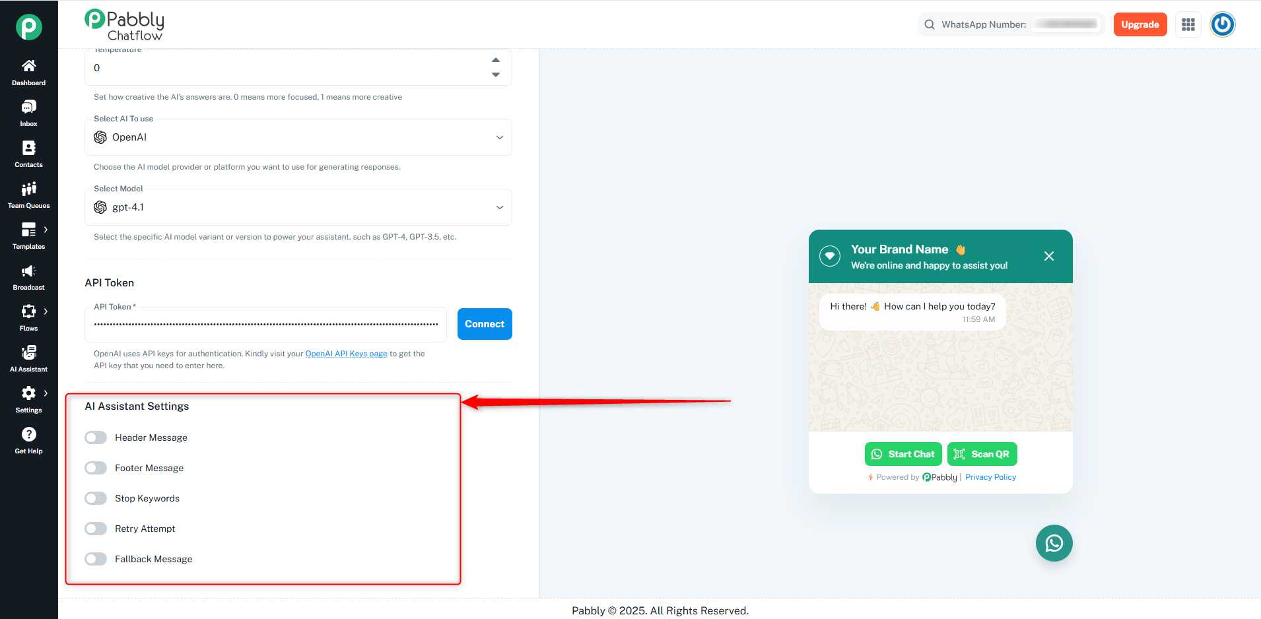Click the search magnifier icon

[x=930, y=24]
